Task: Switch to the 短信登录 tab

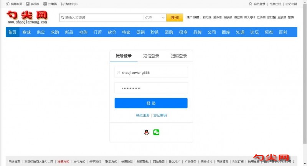Action: click(x=151, y=56)
